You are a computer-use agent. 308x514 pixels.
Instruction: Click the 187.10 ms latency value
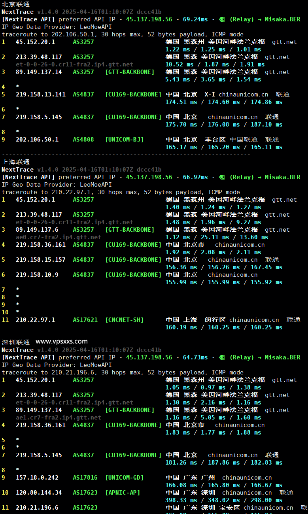coord(266,125)
